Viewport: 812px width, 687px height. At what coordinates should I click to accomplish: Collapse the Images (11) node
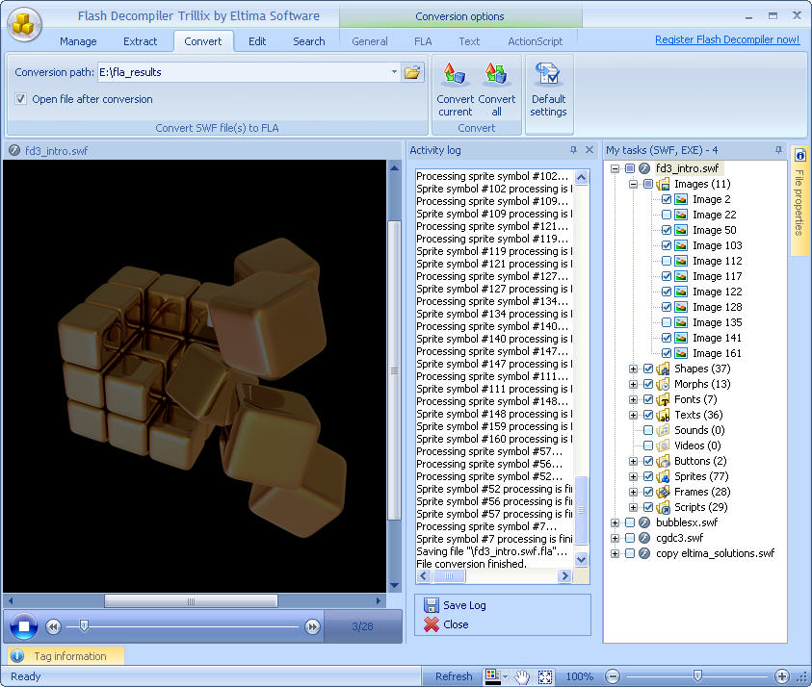point(633,184)
